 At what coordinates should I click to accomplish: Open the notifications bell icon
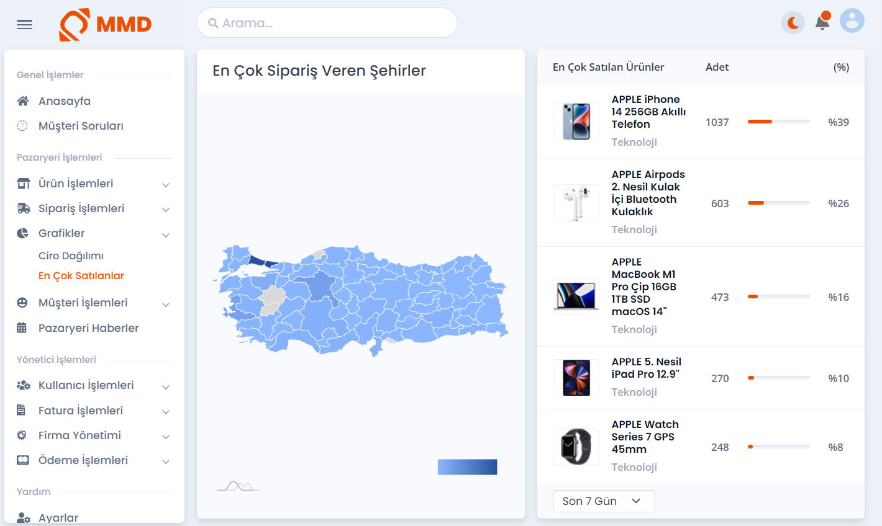pos(822,22)
